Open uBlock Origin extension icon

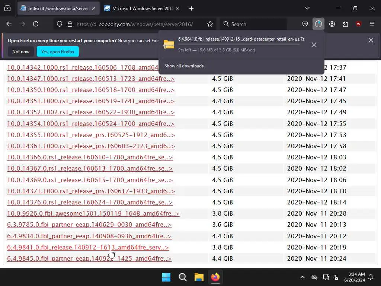tap(359, 24)
